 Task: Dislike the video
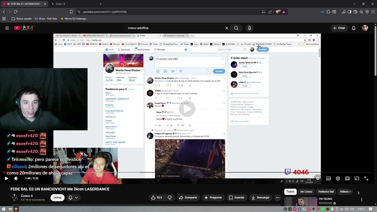click(170, 198)
